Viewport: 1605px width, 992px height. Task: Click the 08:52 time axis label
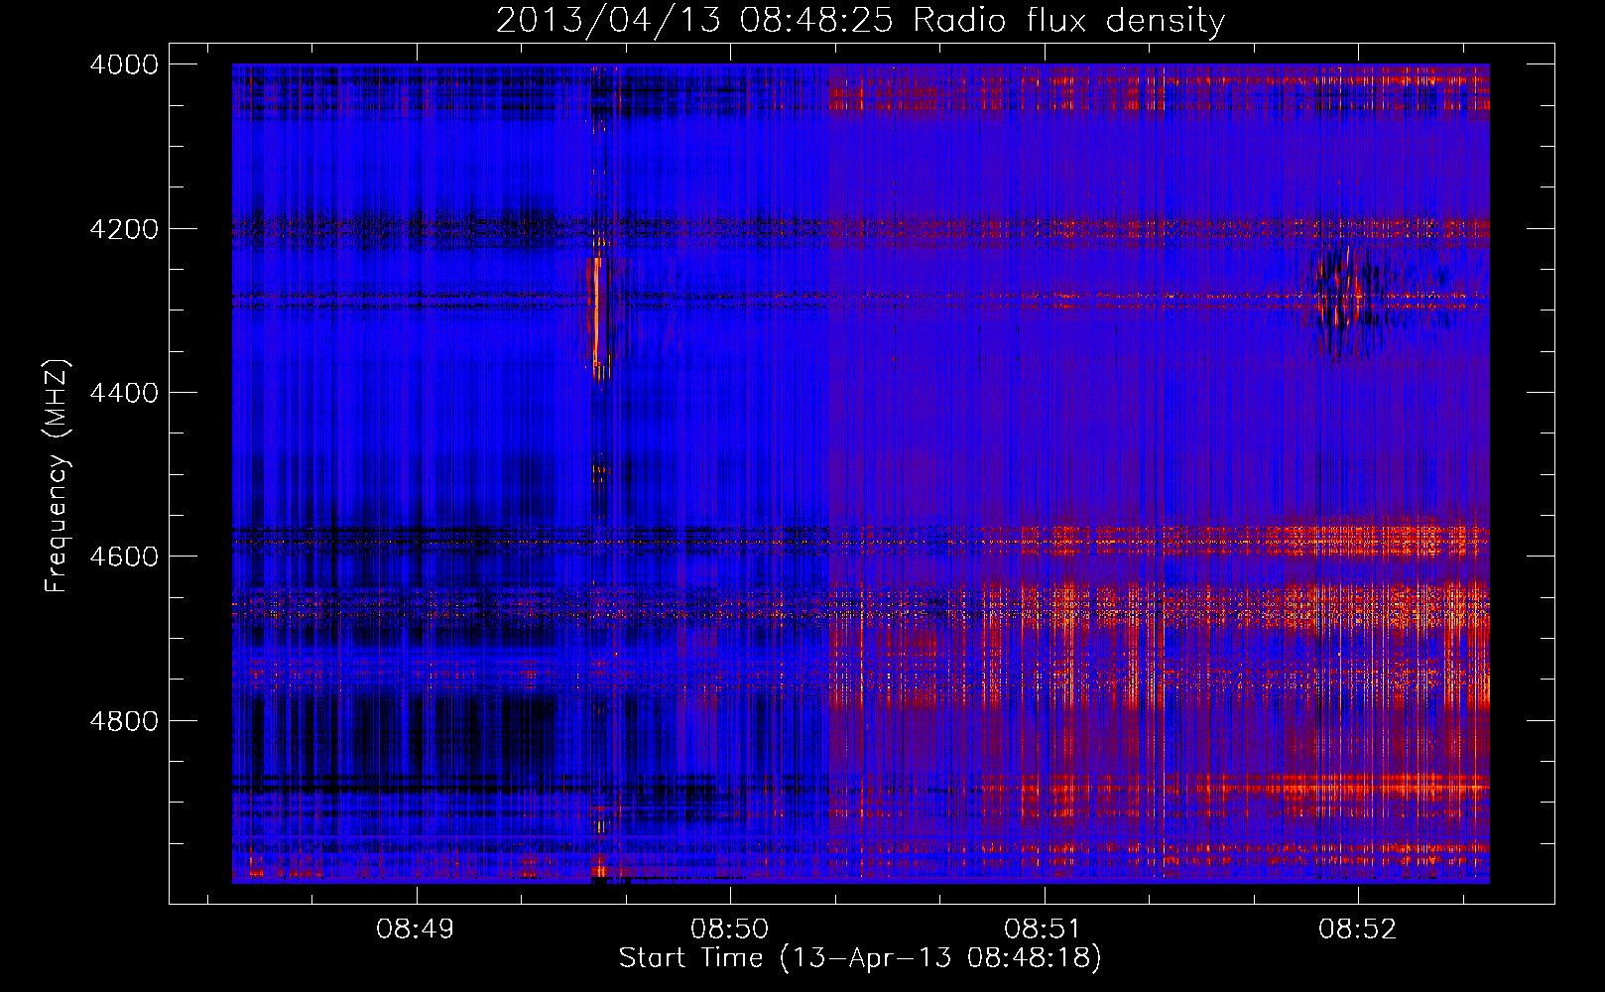tap(1357, 929)
